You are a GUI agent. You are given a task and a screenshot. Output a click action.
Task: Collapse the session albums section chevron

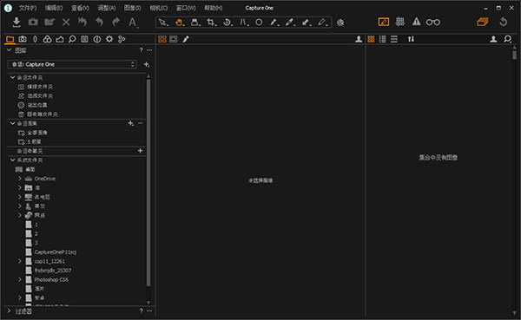13,123
